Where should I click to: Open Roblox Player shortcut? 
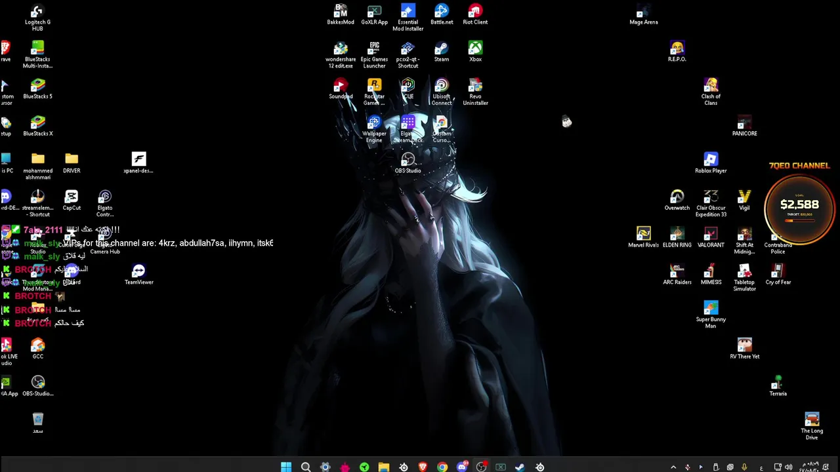coord(711,163)
